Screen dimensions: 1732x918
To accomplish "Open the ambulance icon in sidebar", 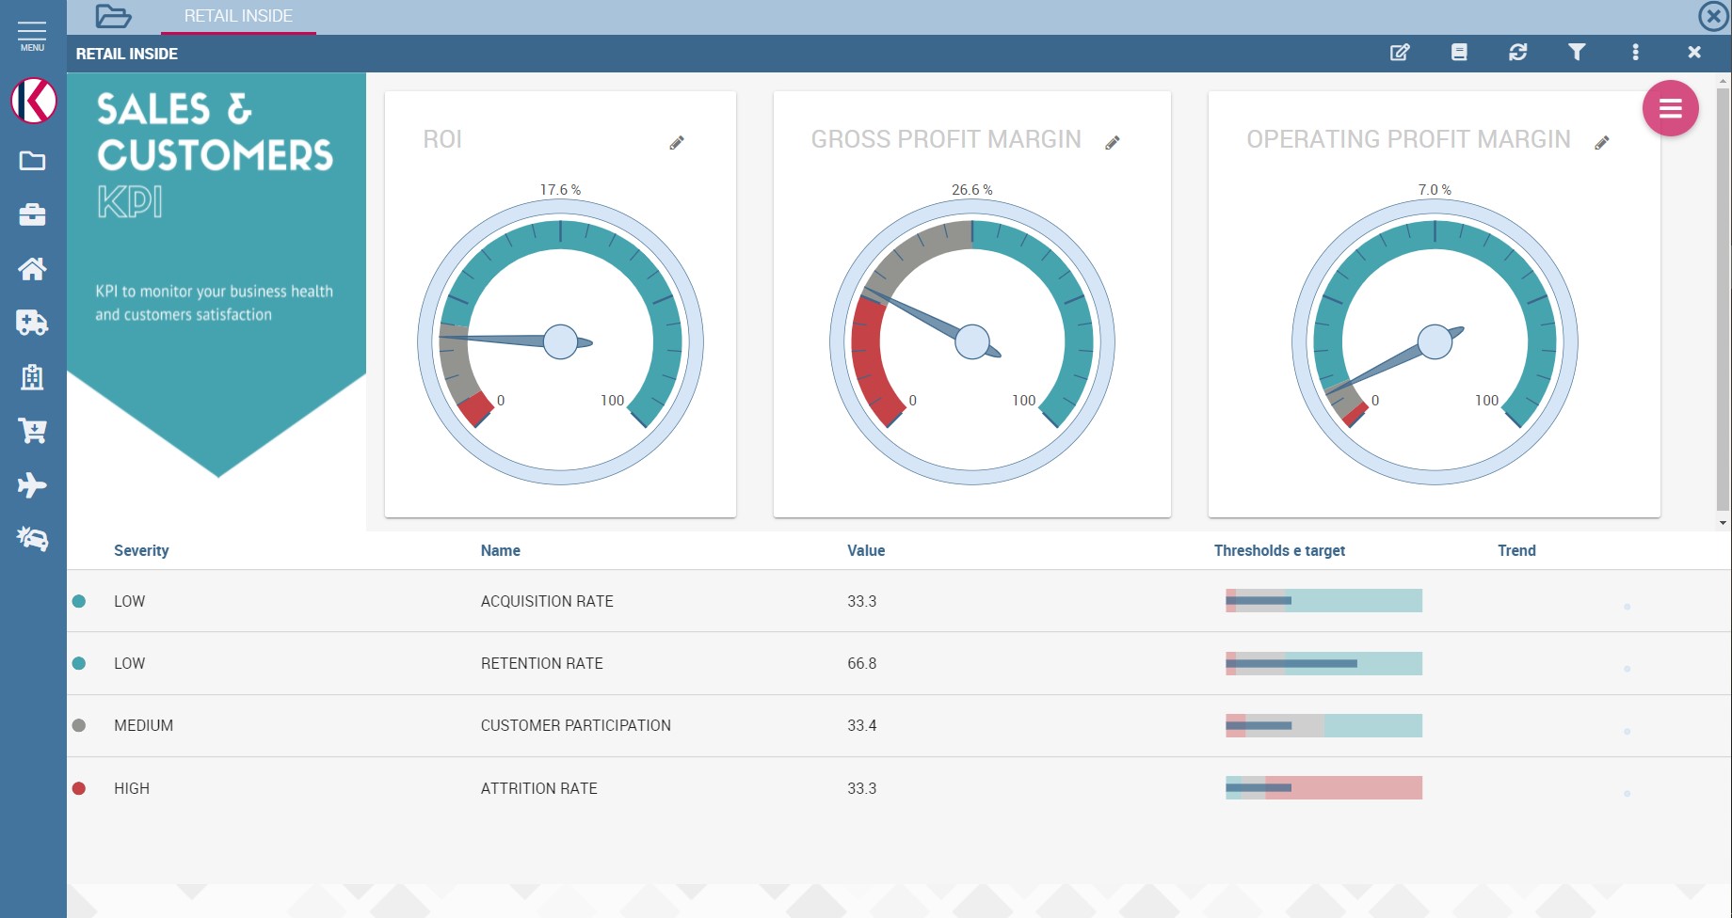I will click(32, 323).
